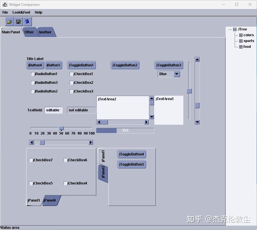
Task: Select the jRadioButton1 radio button
Action: coord(33,74)
